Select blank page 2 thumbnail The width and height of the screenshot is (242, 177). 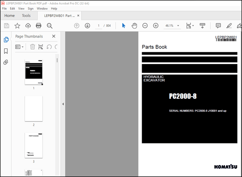34,109
